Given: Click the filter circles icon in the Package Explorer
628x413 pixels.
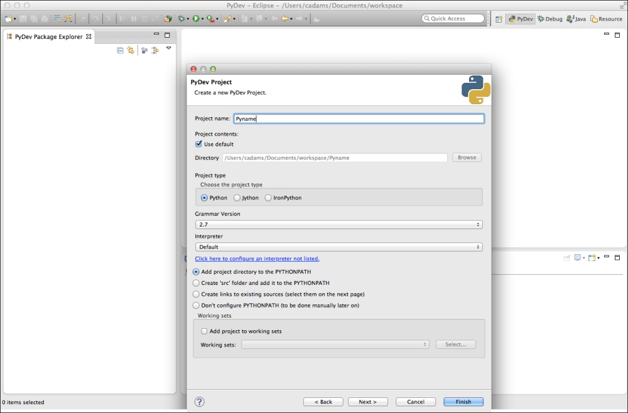Looking at the screenshot, I should coord(144,50).
